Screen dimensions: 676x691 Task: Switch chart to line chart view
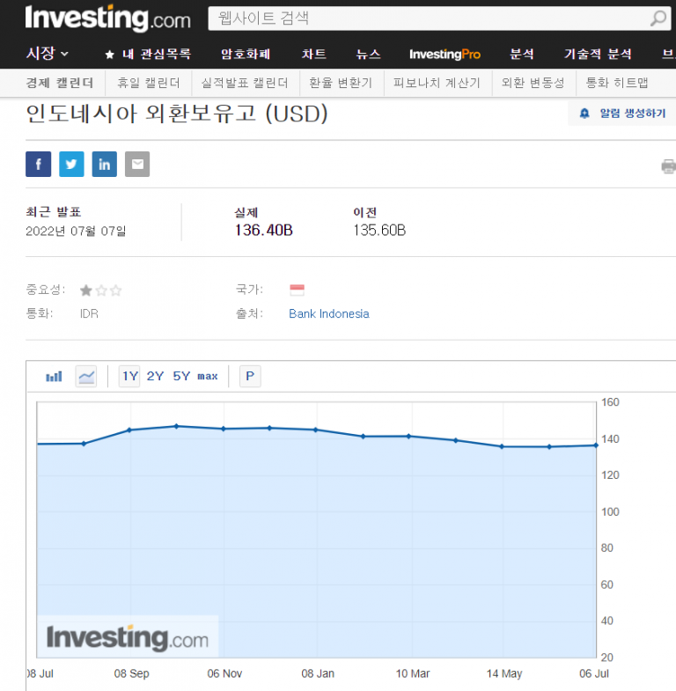pyautogui.click(x=86, y=377)
